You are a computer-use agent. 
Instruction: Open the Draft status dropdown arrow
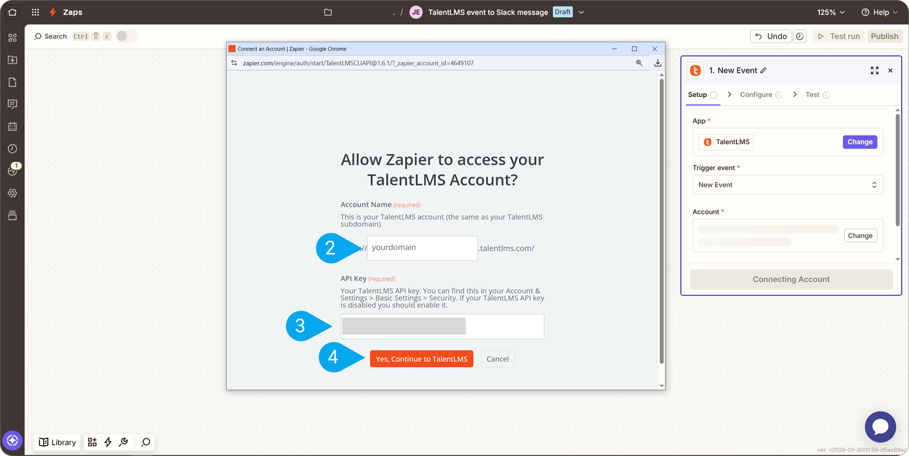click(581, 12)
